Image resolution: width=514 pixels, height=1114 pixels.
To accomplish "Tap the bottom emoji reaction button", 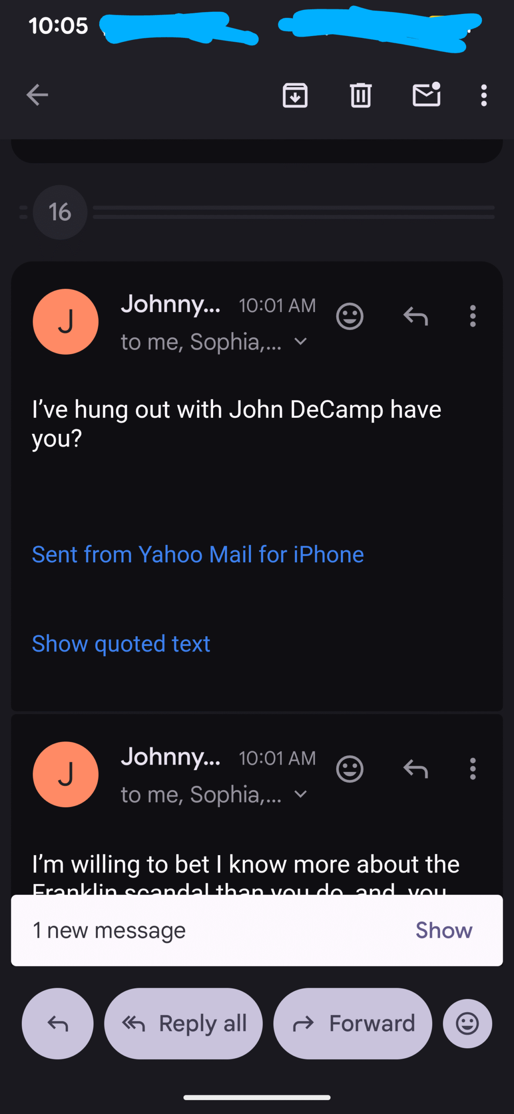I will (467, 1023).
